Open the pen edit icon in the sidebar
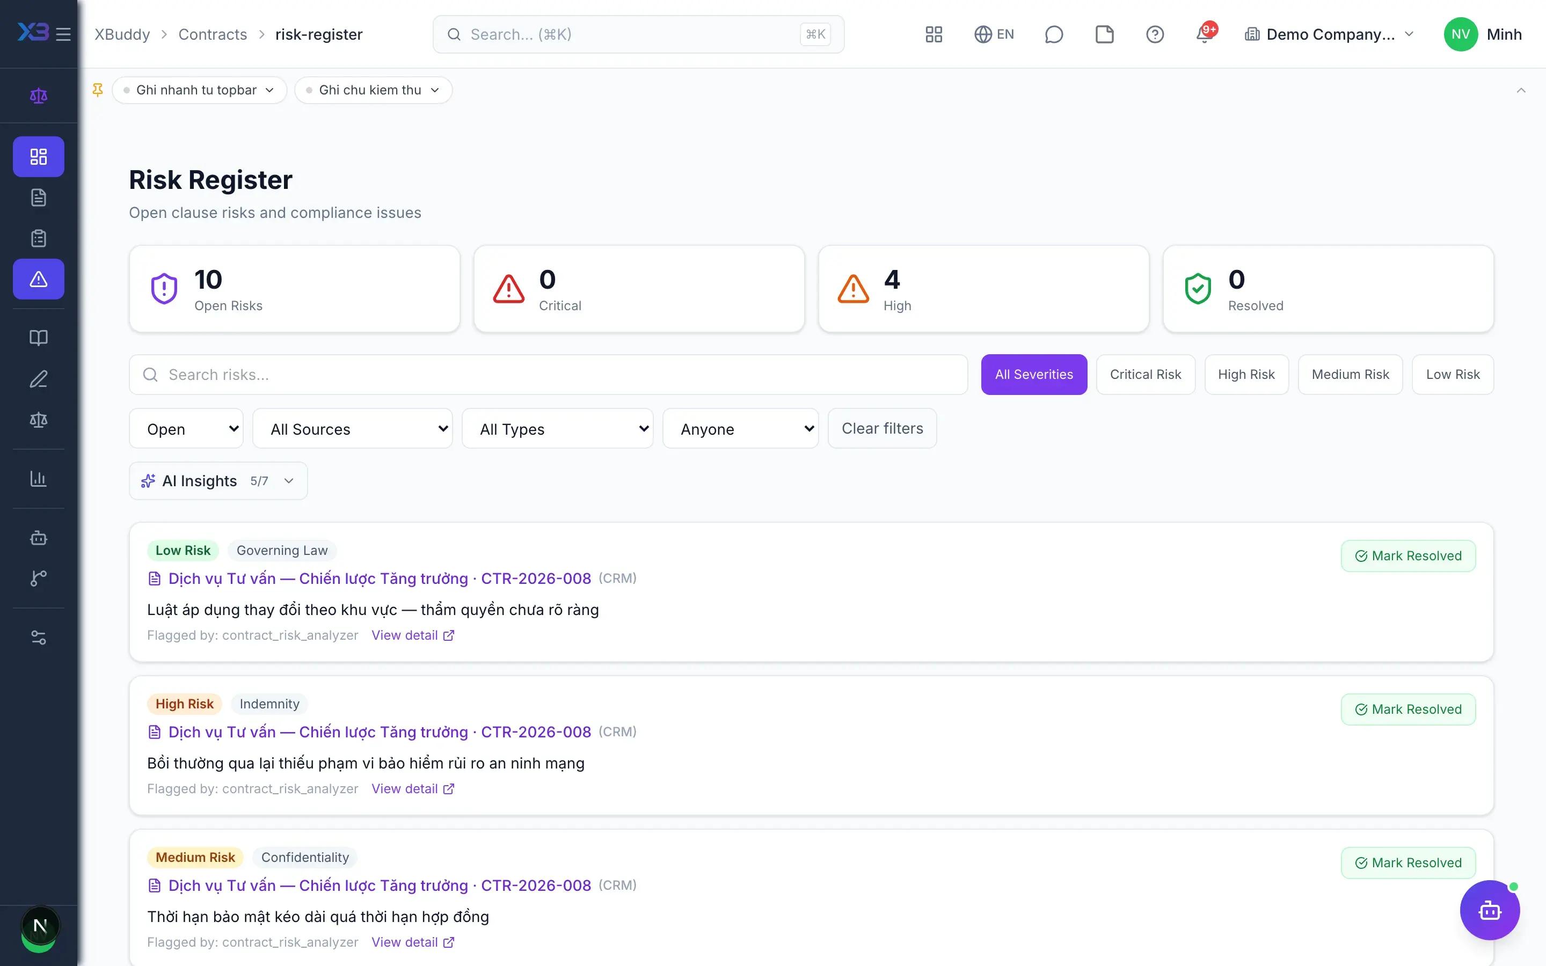 click(38, 379)
